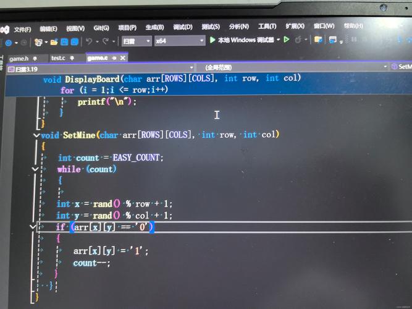Screen dimensions: 412x309
Task: Open the Git(G) menu
Action: [x=101, y=28]
